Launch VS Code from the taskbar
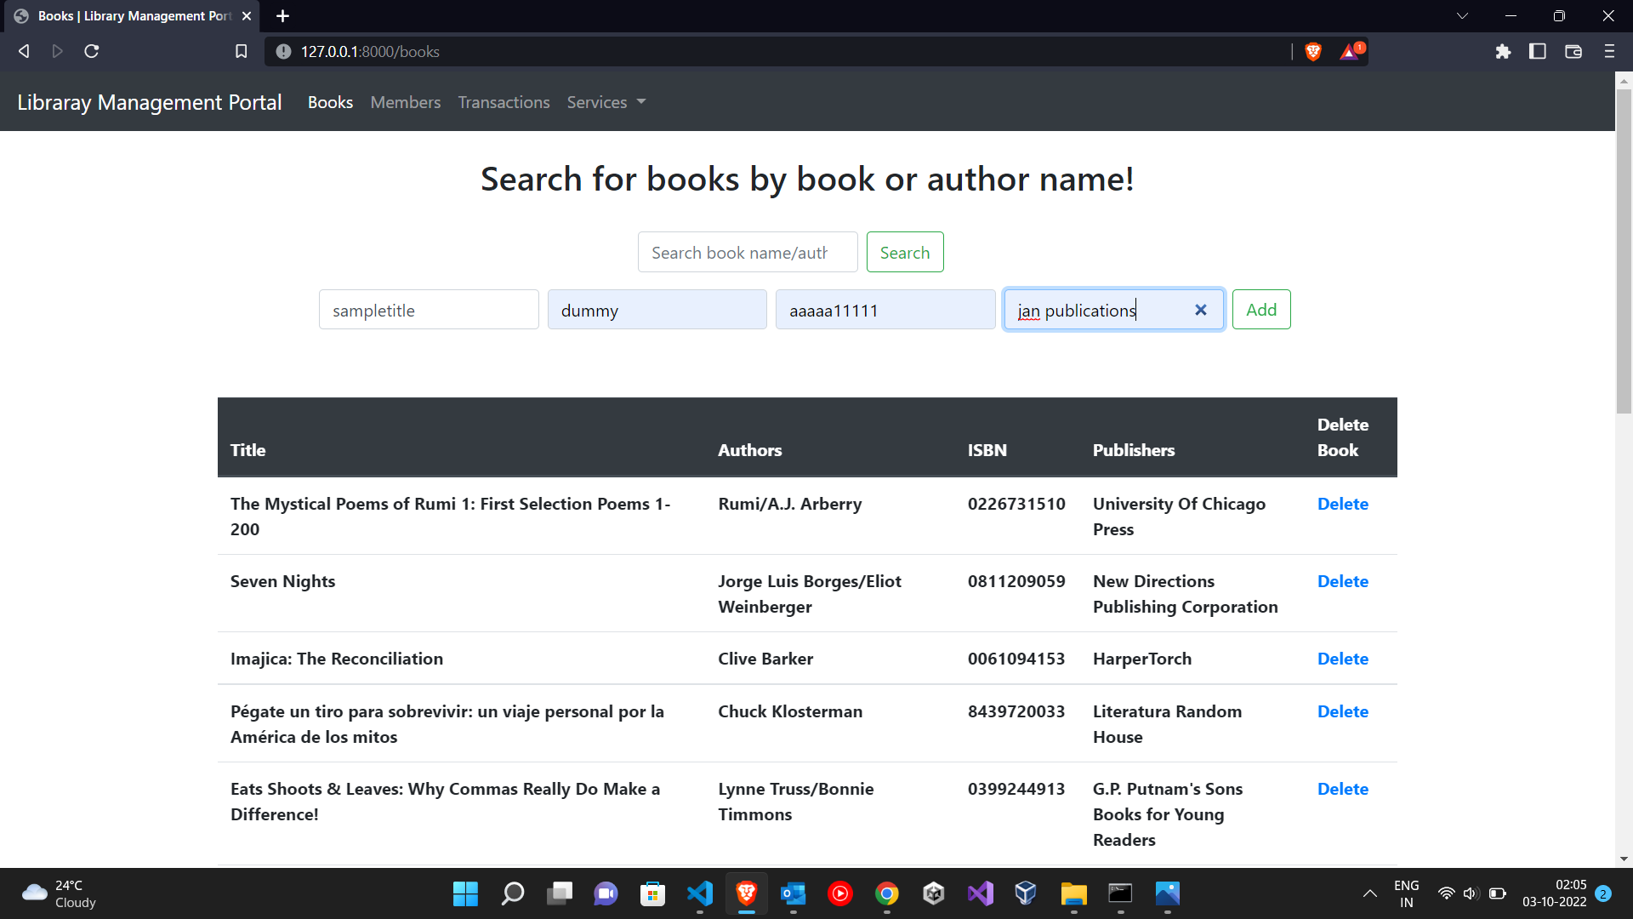Screen dimensions: 1633x919 699,893
